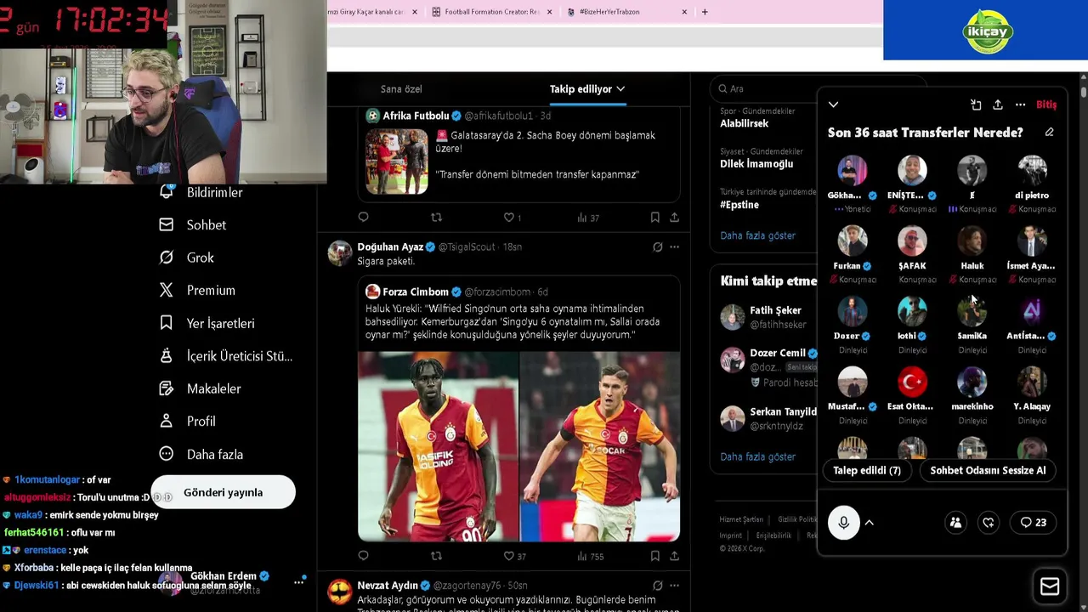Open the Space participants people icon
Viewport: 1088px width, 612px height.
(955, 523)
